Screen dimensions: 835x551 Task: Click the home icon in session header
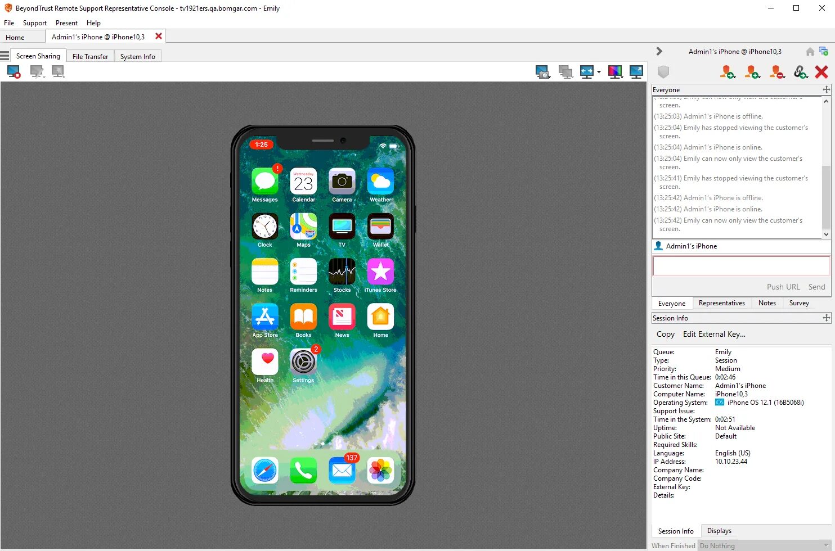pyautogui.click(x=810, y=52)
